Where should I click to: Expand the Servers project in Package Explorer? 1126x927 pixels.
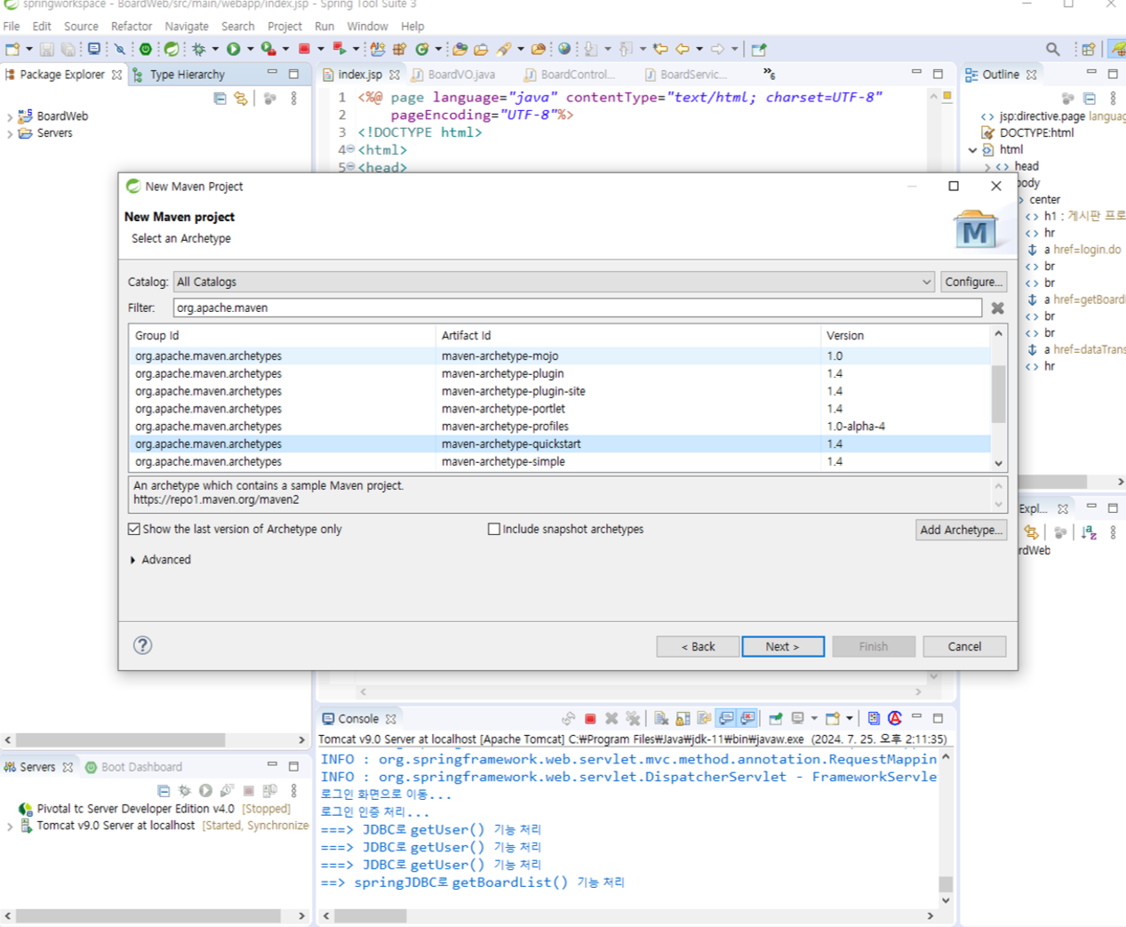10,133
